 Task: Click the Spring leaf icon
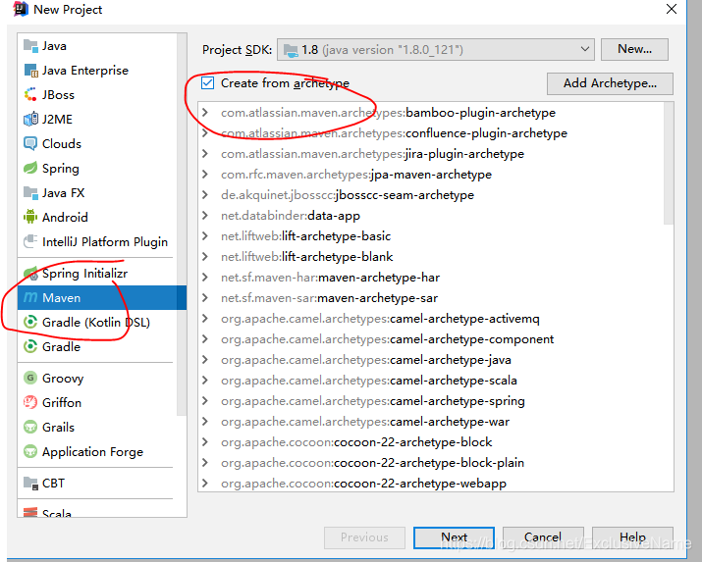pos(30,168)
